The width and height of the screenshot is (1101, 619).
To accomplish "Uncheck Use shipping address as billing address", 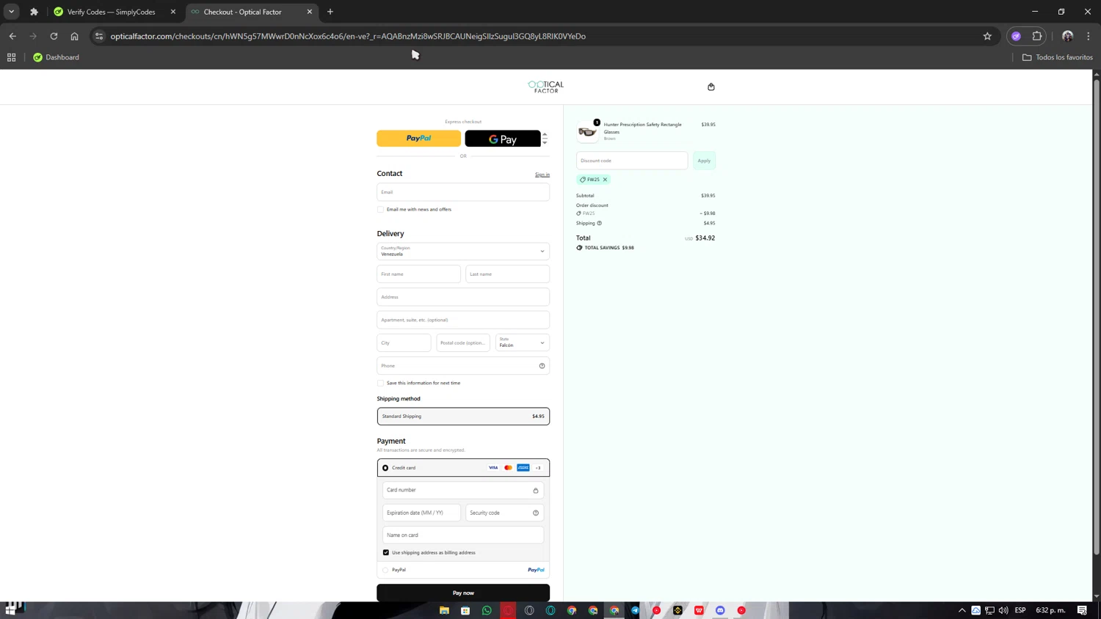I will click(386, 553).
